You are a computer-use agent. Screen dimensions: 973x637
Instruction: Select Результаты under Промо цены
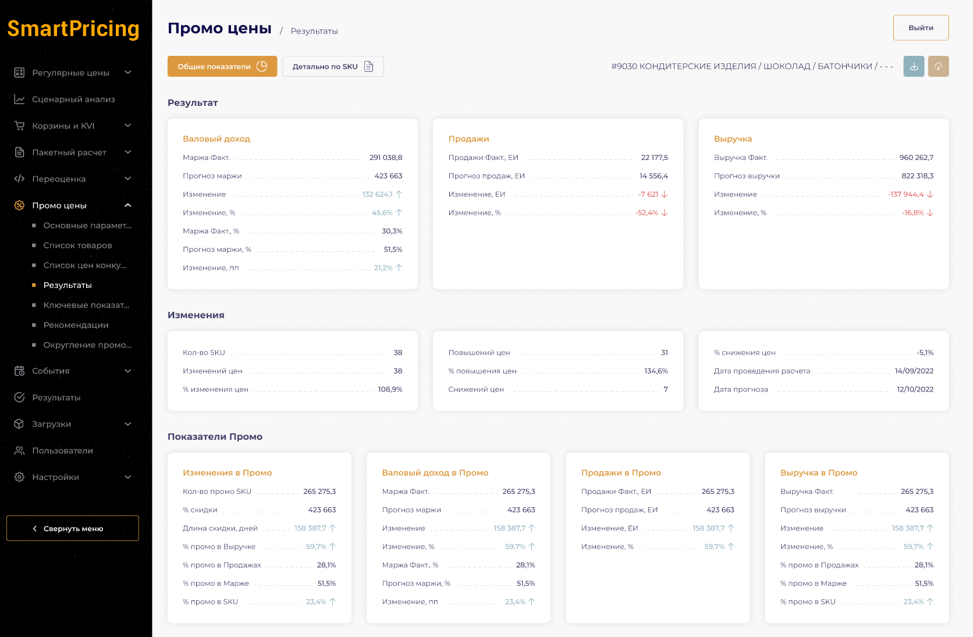coord(68,285)
